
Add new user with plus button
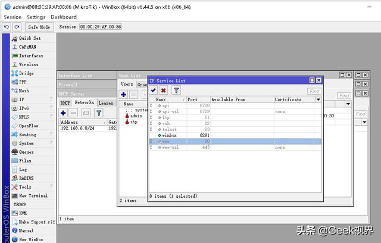pos(123,94)
